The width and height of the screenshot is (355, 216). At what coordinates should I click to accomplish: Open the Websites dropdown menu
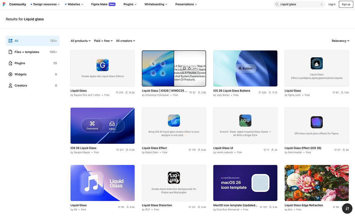click(x=74, y=4)
